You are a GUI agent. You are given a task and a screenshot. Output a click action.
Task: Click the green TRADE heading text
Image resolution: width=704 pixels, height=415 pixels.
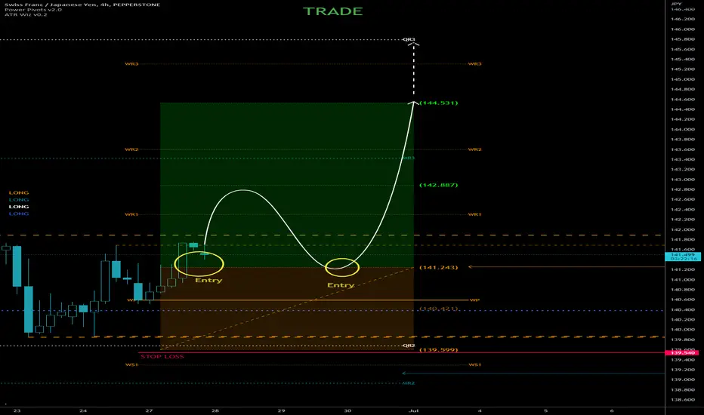(332, 11)
